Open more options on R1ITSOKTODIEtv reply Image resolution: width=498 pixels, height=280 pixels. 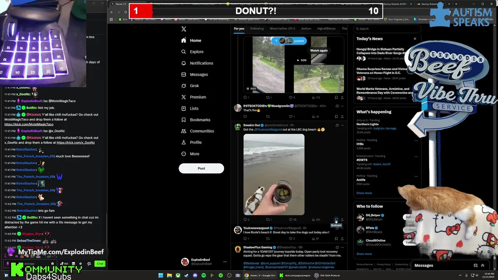(x=342, y=106)
